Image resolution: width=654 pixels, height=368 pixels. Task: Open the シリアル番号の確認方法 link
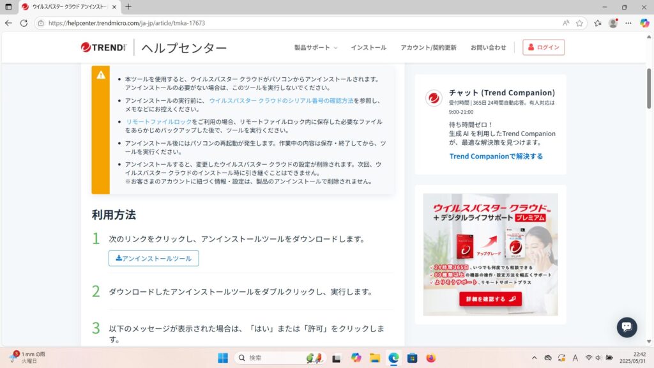281,100
